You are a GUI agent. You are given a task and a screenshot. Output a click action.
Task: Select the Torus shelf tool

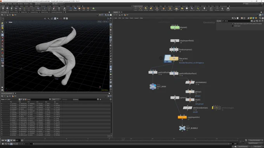tap(16, 9)
